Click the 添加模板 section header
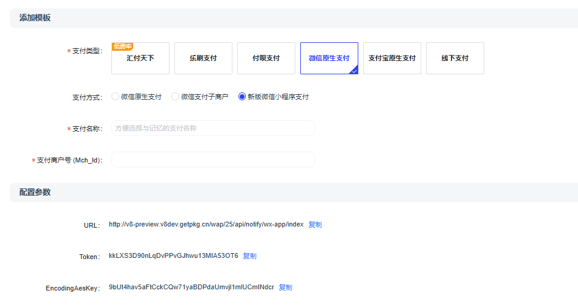 click(35, 18)
